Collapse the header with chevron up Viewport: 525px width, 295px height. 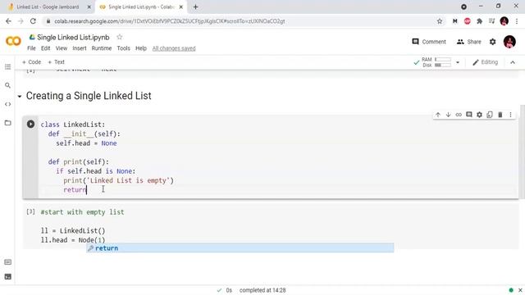tap(513, 62)
